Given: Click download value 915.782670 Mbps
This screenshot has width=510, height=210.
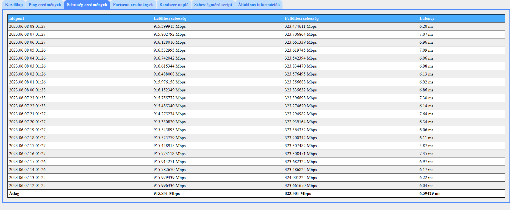Looking at the screenshot, I should pyautogui.click(x=170, y=170).
